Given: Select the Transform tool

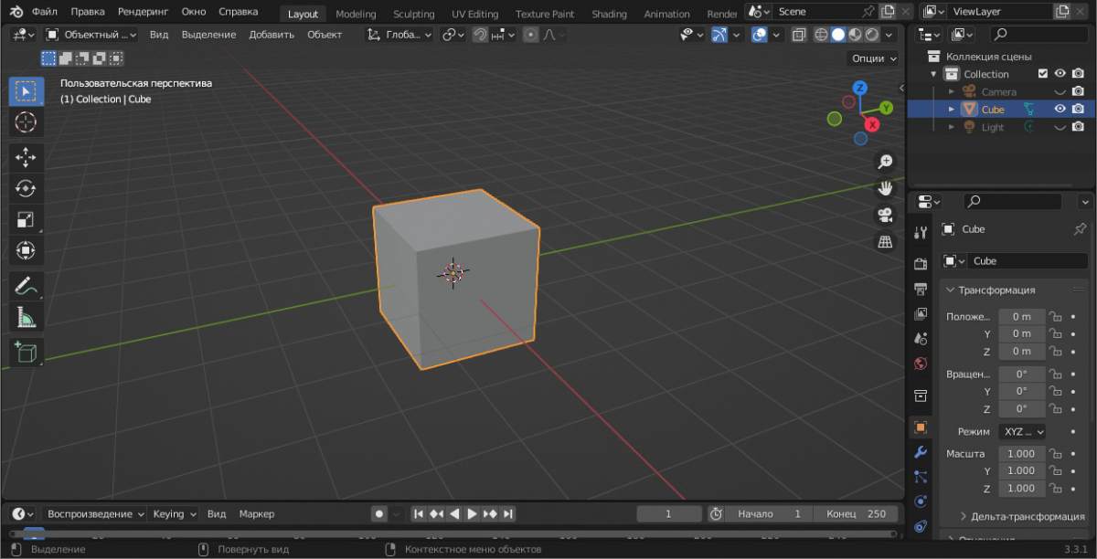Looking at the screenshot, I should click(26, 250).
